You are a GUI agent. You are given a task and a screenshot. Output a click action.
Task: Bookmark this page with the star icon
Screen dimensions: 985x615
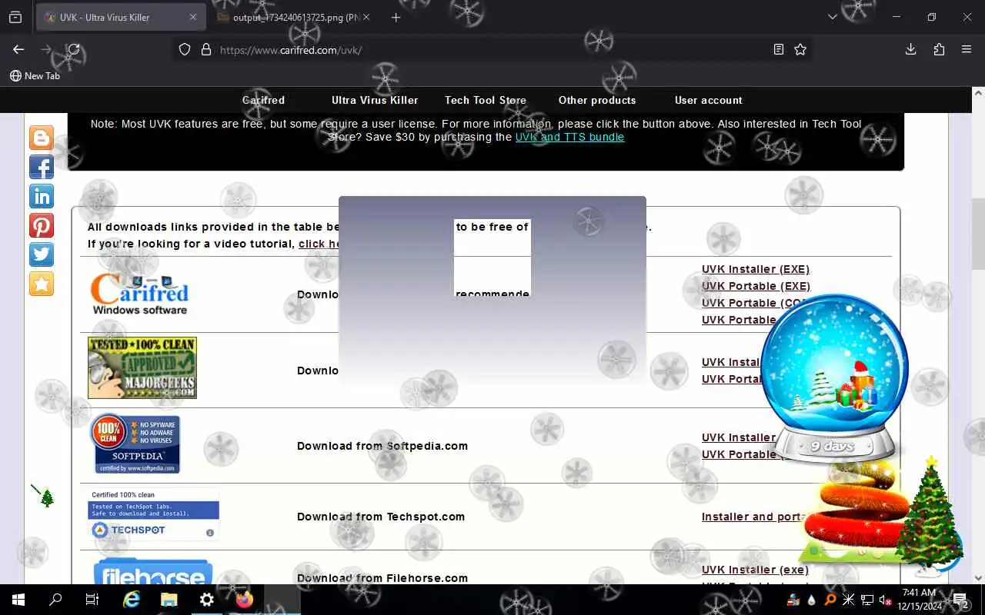[800, 49]
